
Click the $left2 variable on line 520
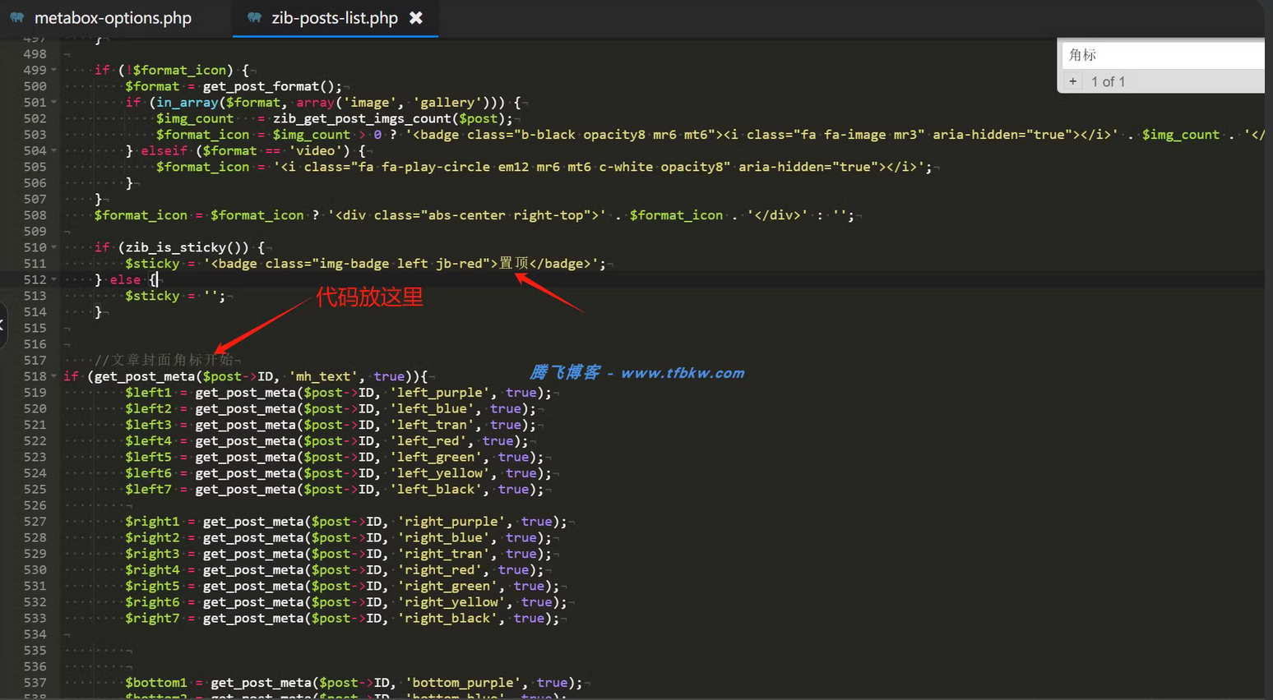[x=149, y=408]
